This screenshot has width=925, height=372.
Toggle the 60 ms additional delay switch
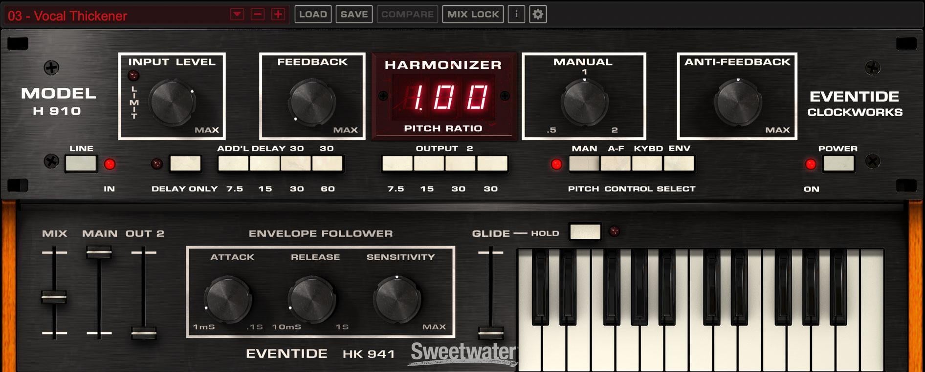tap(328, 164)
